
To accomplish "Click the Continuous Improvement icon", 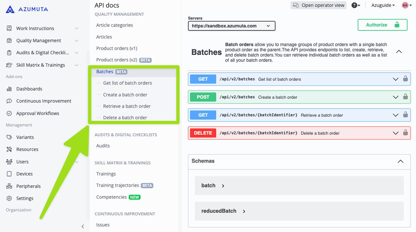I will click(x=9, y=101).
